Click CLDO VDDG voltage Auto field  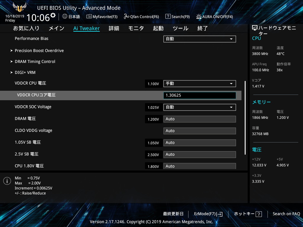[200, 131]
